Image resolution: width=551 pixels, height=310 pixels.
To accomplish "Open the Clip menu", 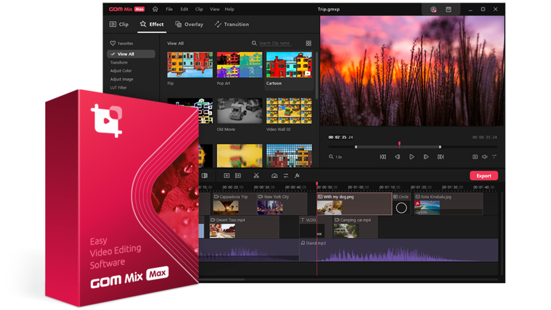I will coord(199,9).
